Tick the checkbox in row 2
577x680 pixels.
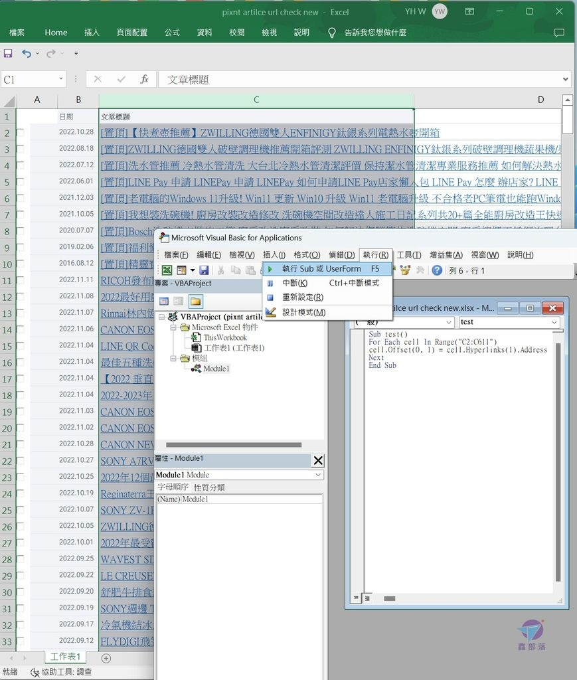tap(20, 132)
